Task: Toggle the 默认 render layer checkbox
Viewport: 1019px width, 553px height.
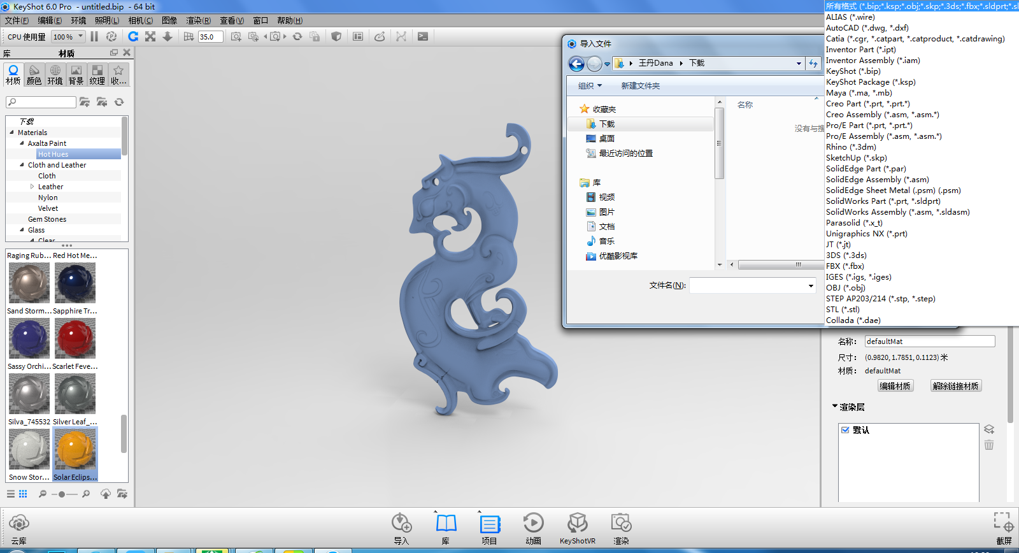Action: (x=845, y=430)
